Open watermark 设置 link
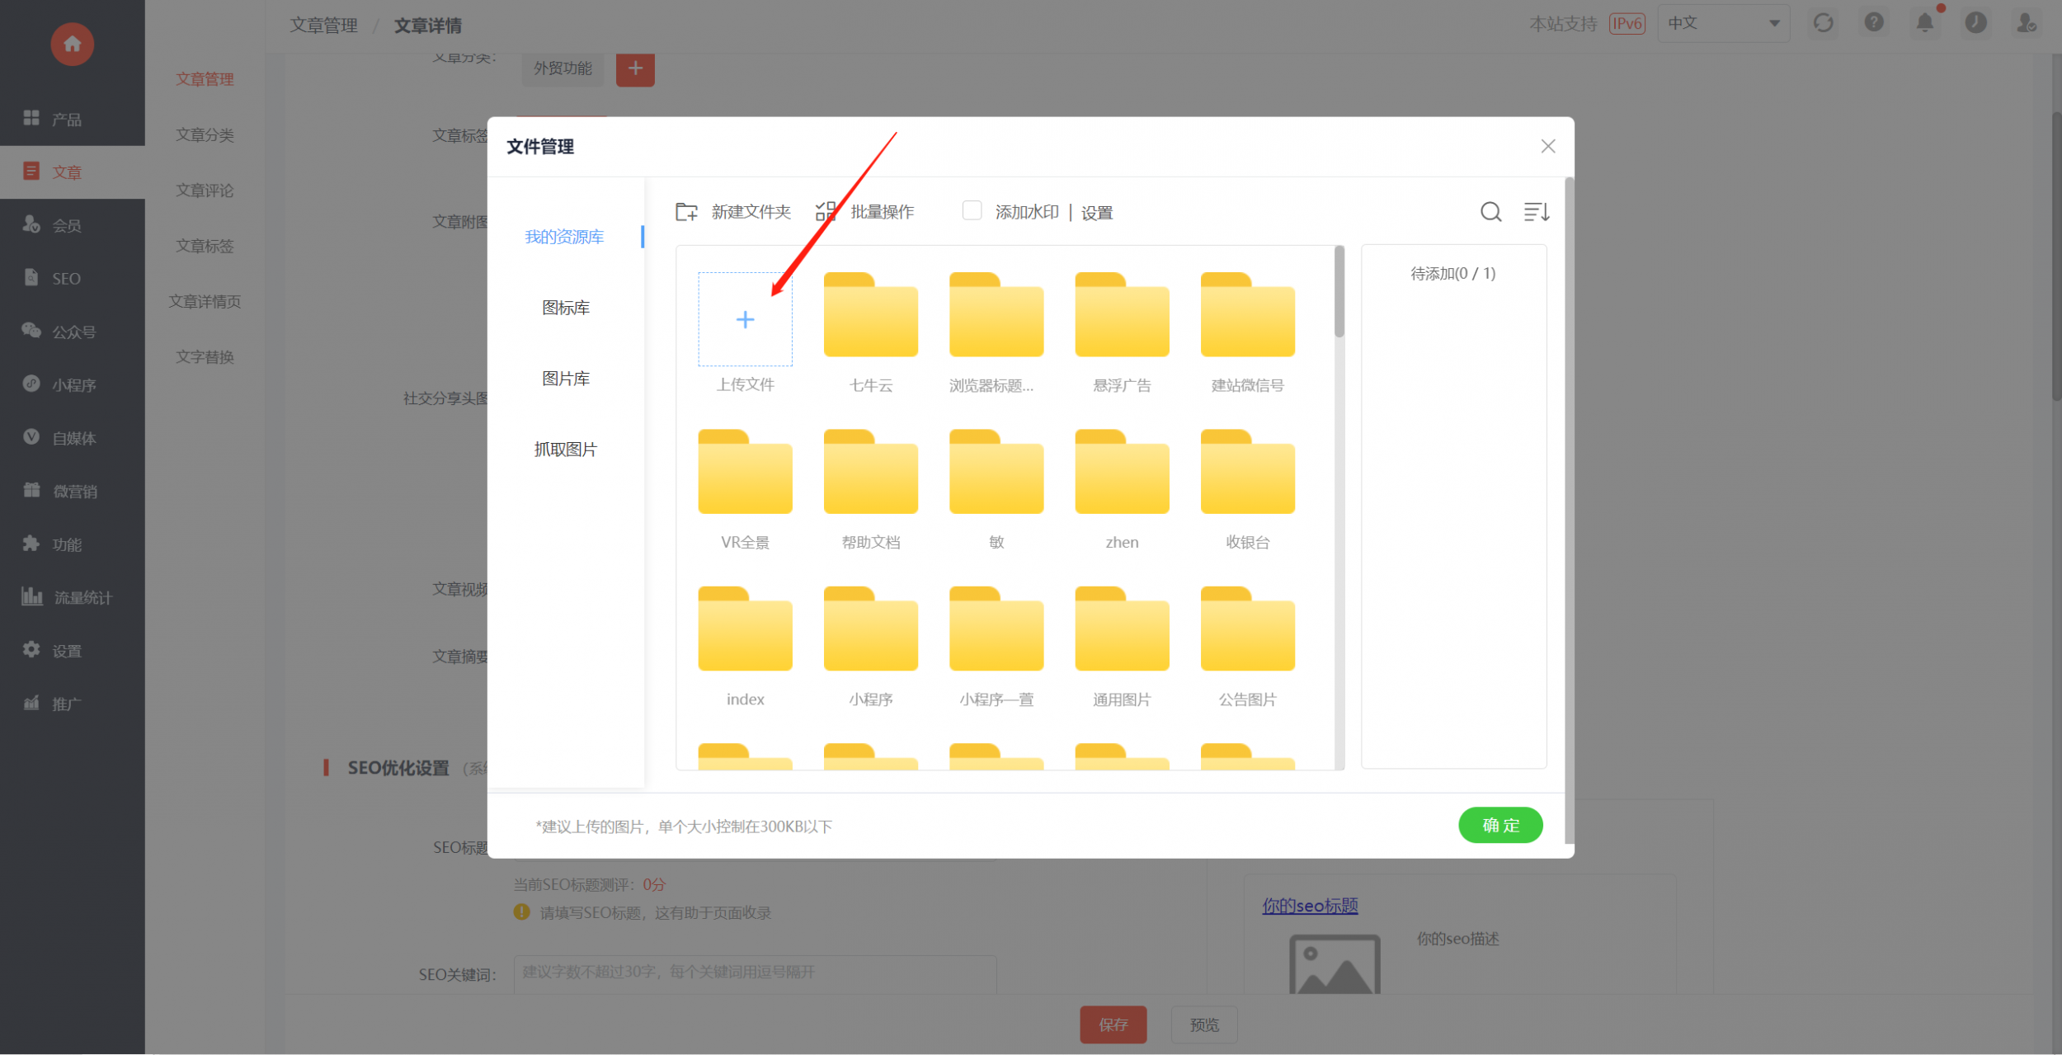2062x1055 pixels. pyautogui.click(x=1096, y=213)
